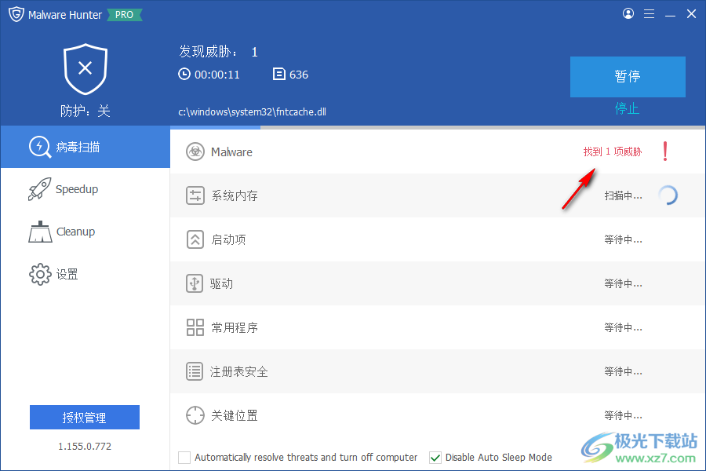Click the red exclamation threat alert icon

coord(665,152)
